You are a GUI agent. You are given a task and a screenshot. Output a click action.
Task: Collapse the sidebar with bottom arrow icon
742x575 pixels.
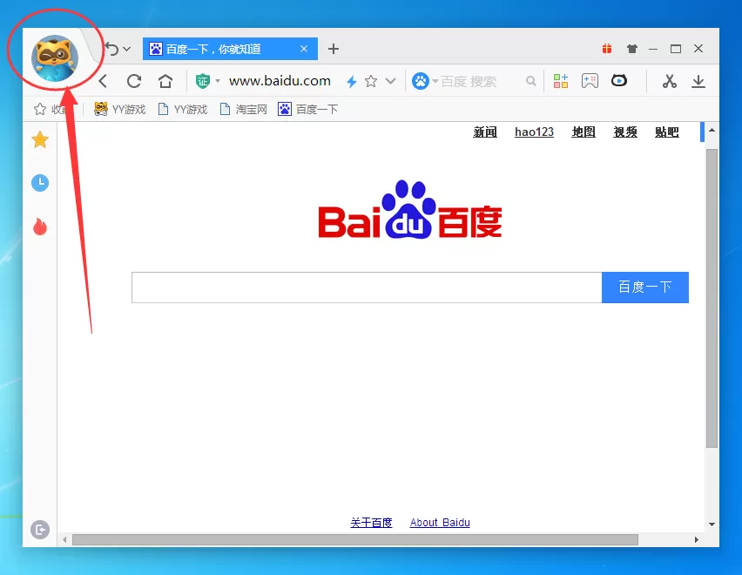coord(40,529)
